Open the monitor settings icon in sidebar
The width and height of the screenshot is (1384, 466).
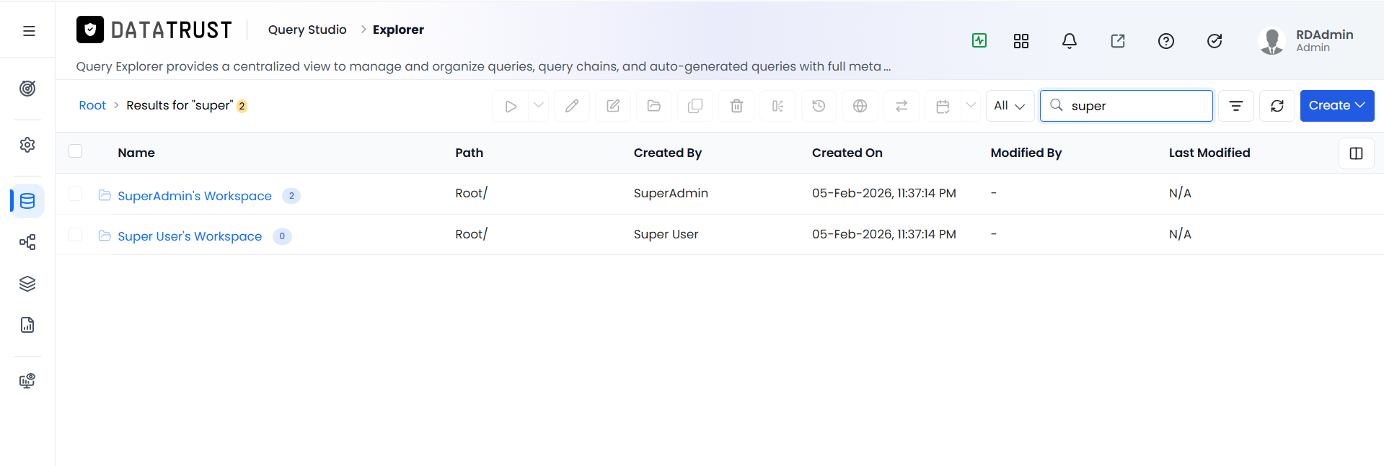click(x=27, y=381)
